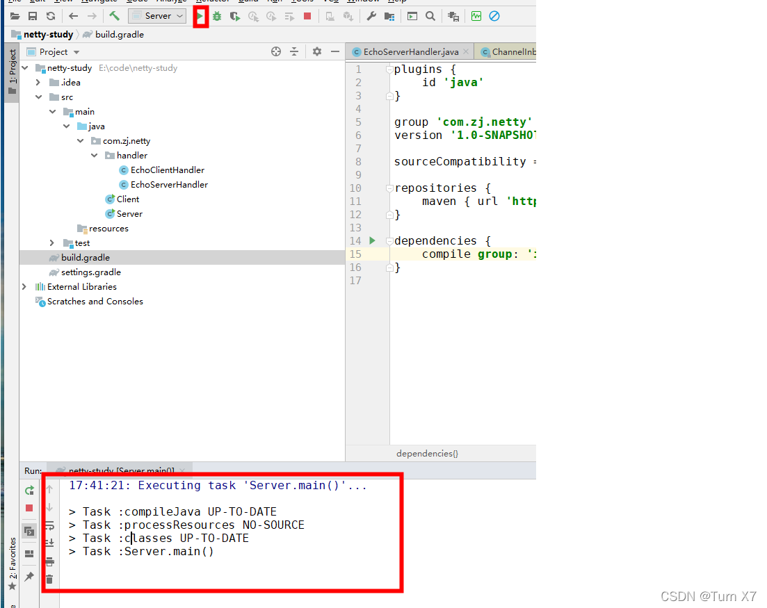Toggle Pin Tab in Run panel
The width and height of the screenshot is (767, 608).
(x=29, y=576)
